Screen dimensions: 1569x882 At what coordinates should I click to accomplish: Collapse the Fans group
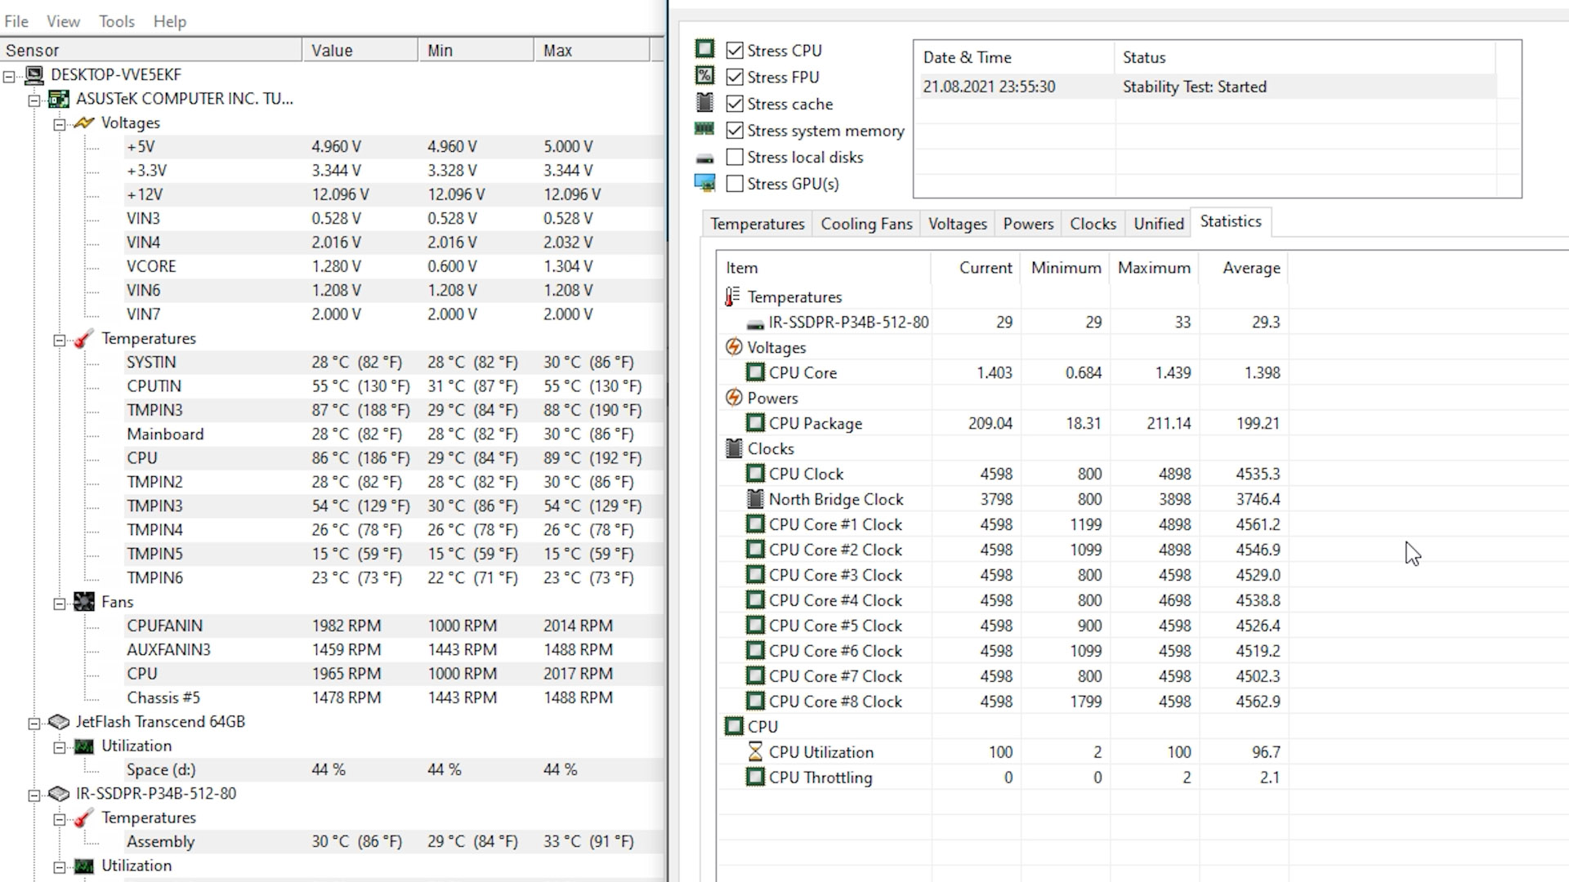click(x=60, y=604)
